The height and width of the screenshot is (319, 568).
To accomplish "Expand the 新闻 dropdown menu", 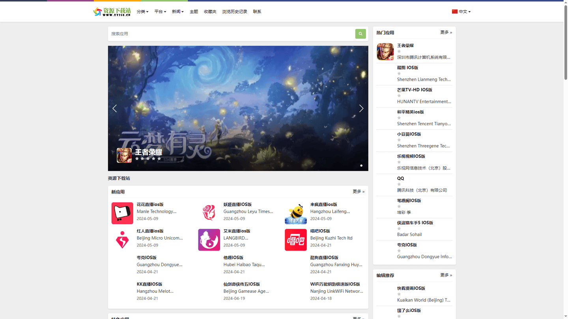I will (178, 12).
